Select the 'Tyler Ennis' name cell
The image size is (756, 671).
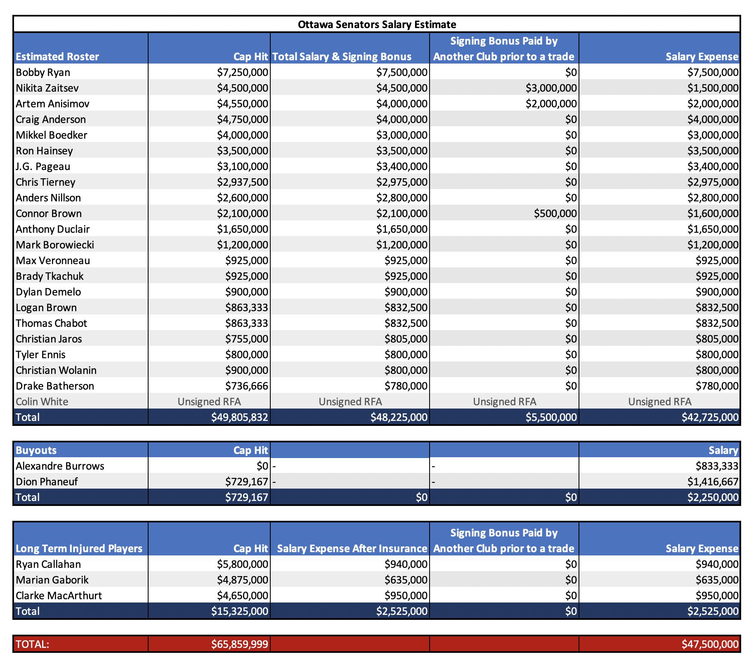pyautogui.click(x=81, y=354)
